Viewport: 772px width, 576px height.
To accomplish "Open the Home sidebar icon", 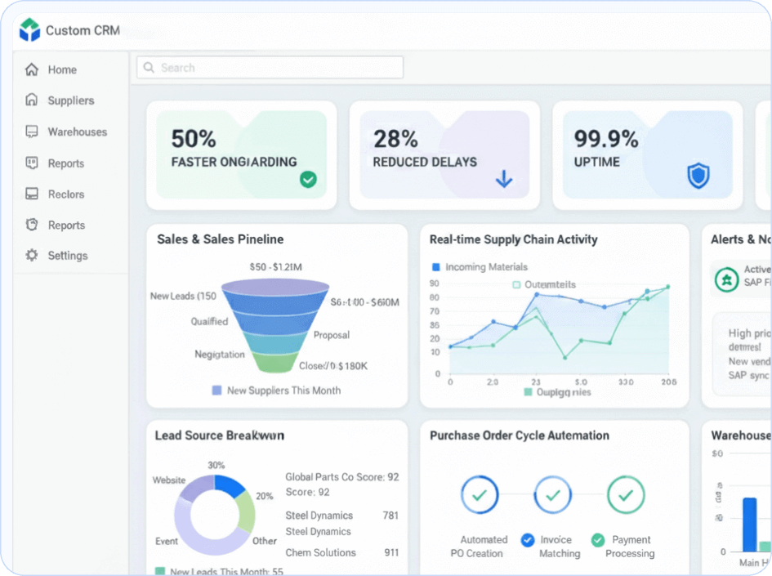I will (x=31, y=69).
